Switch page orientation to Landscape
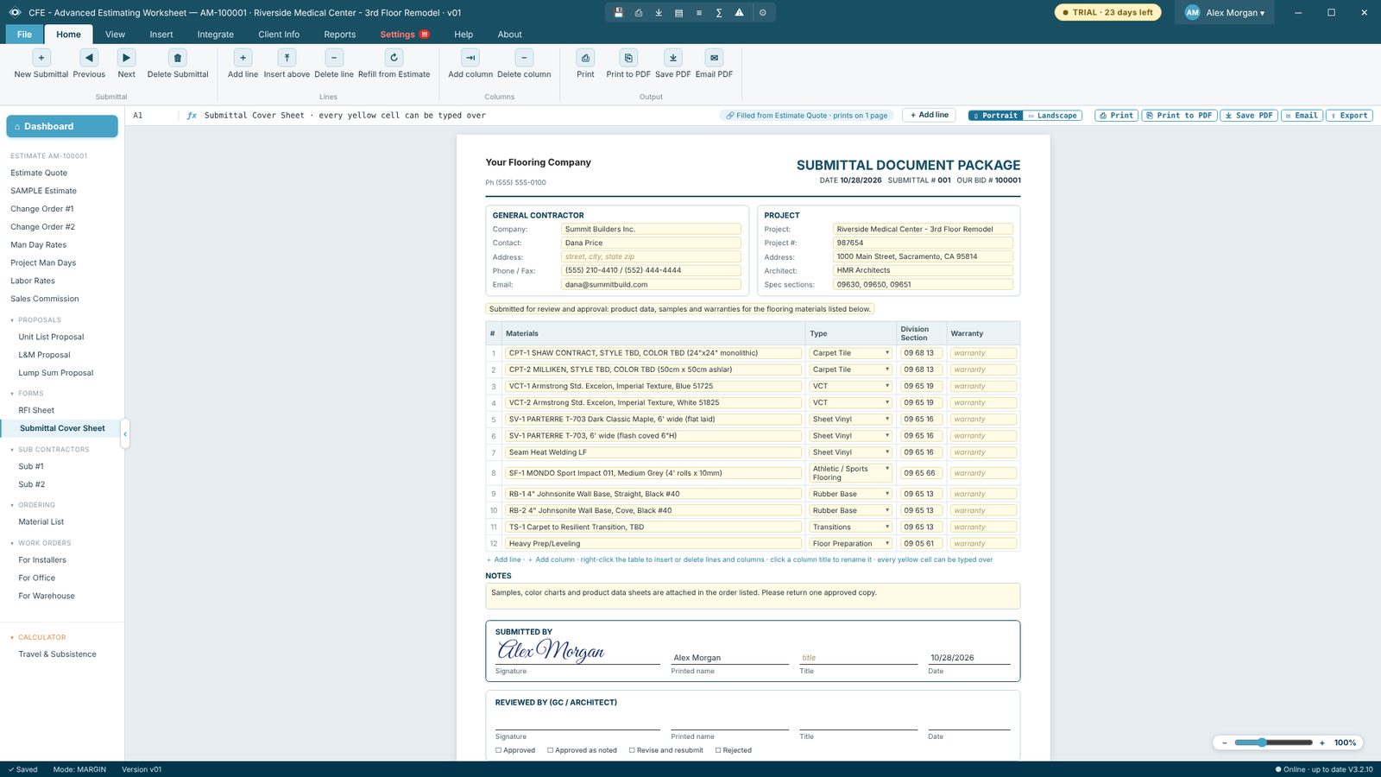The height and width of the screenshot is (777, 1381). click(1053, 116)
